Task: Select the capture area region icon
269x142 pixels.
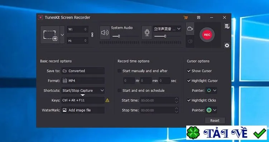Action: coord(50,35)
